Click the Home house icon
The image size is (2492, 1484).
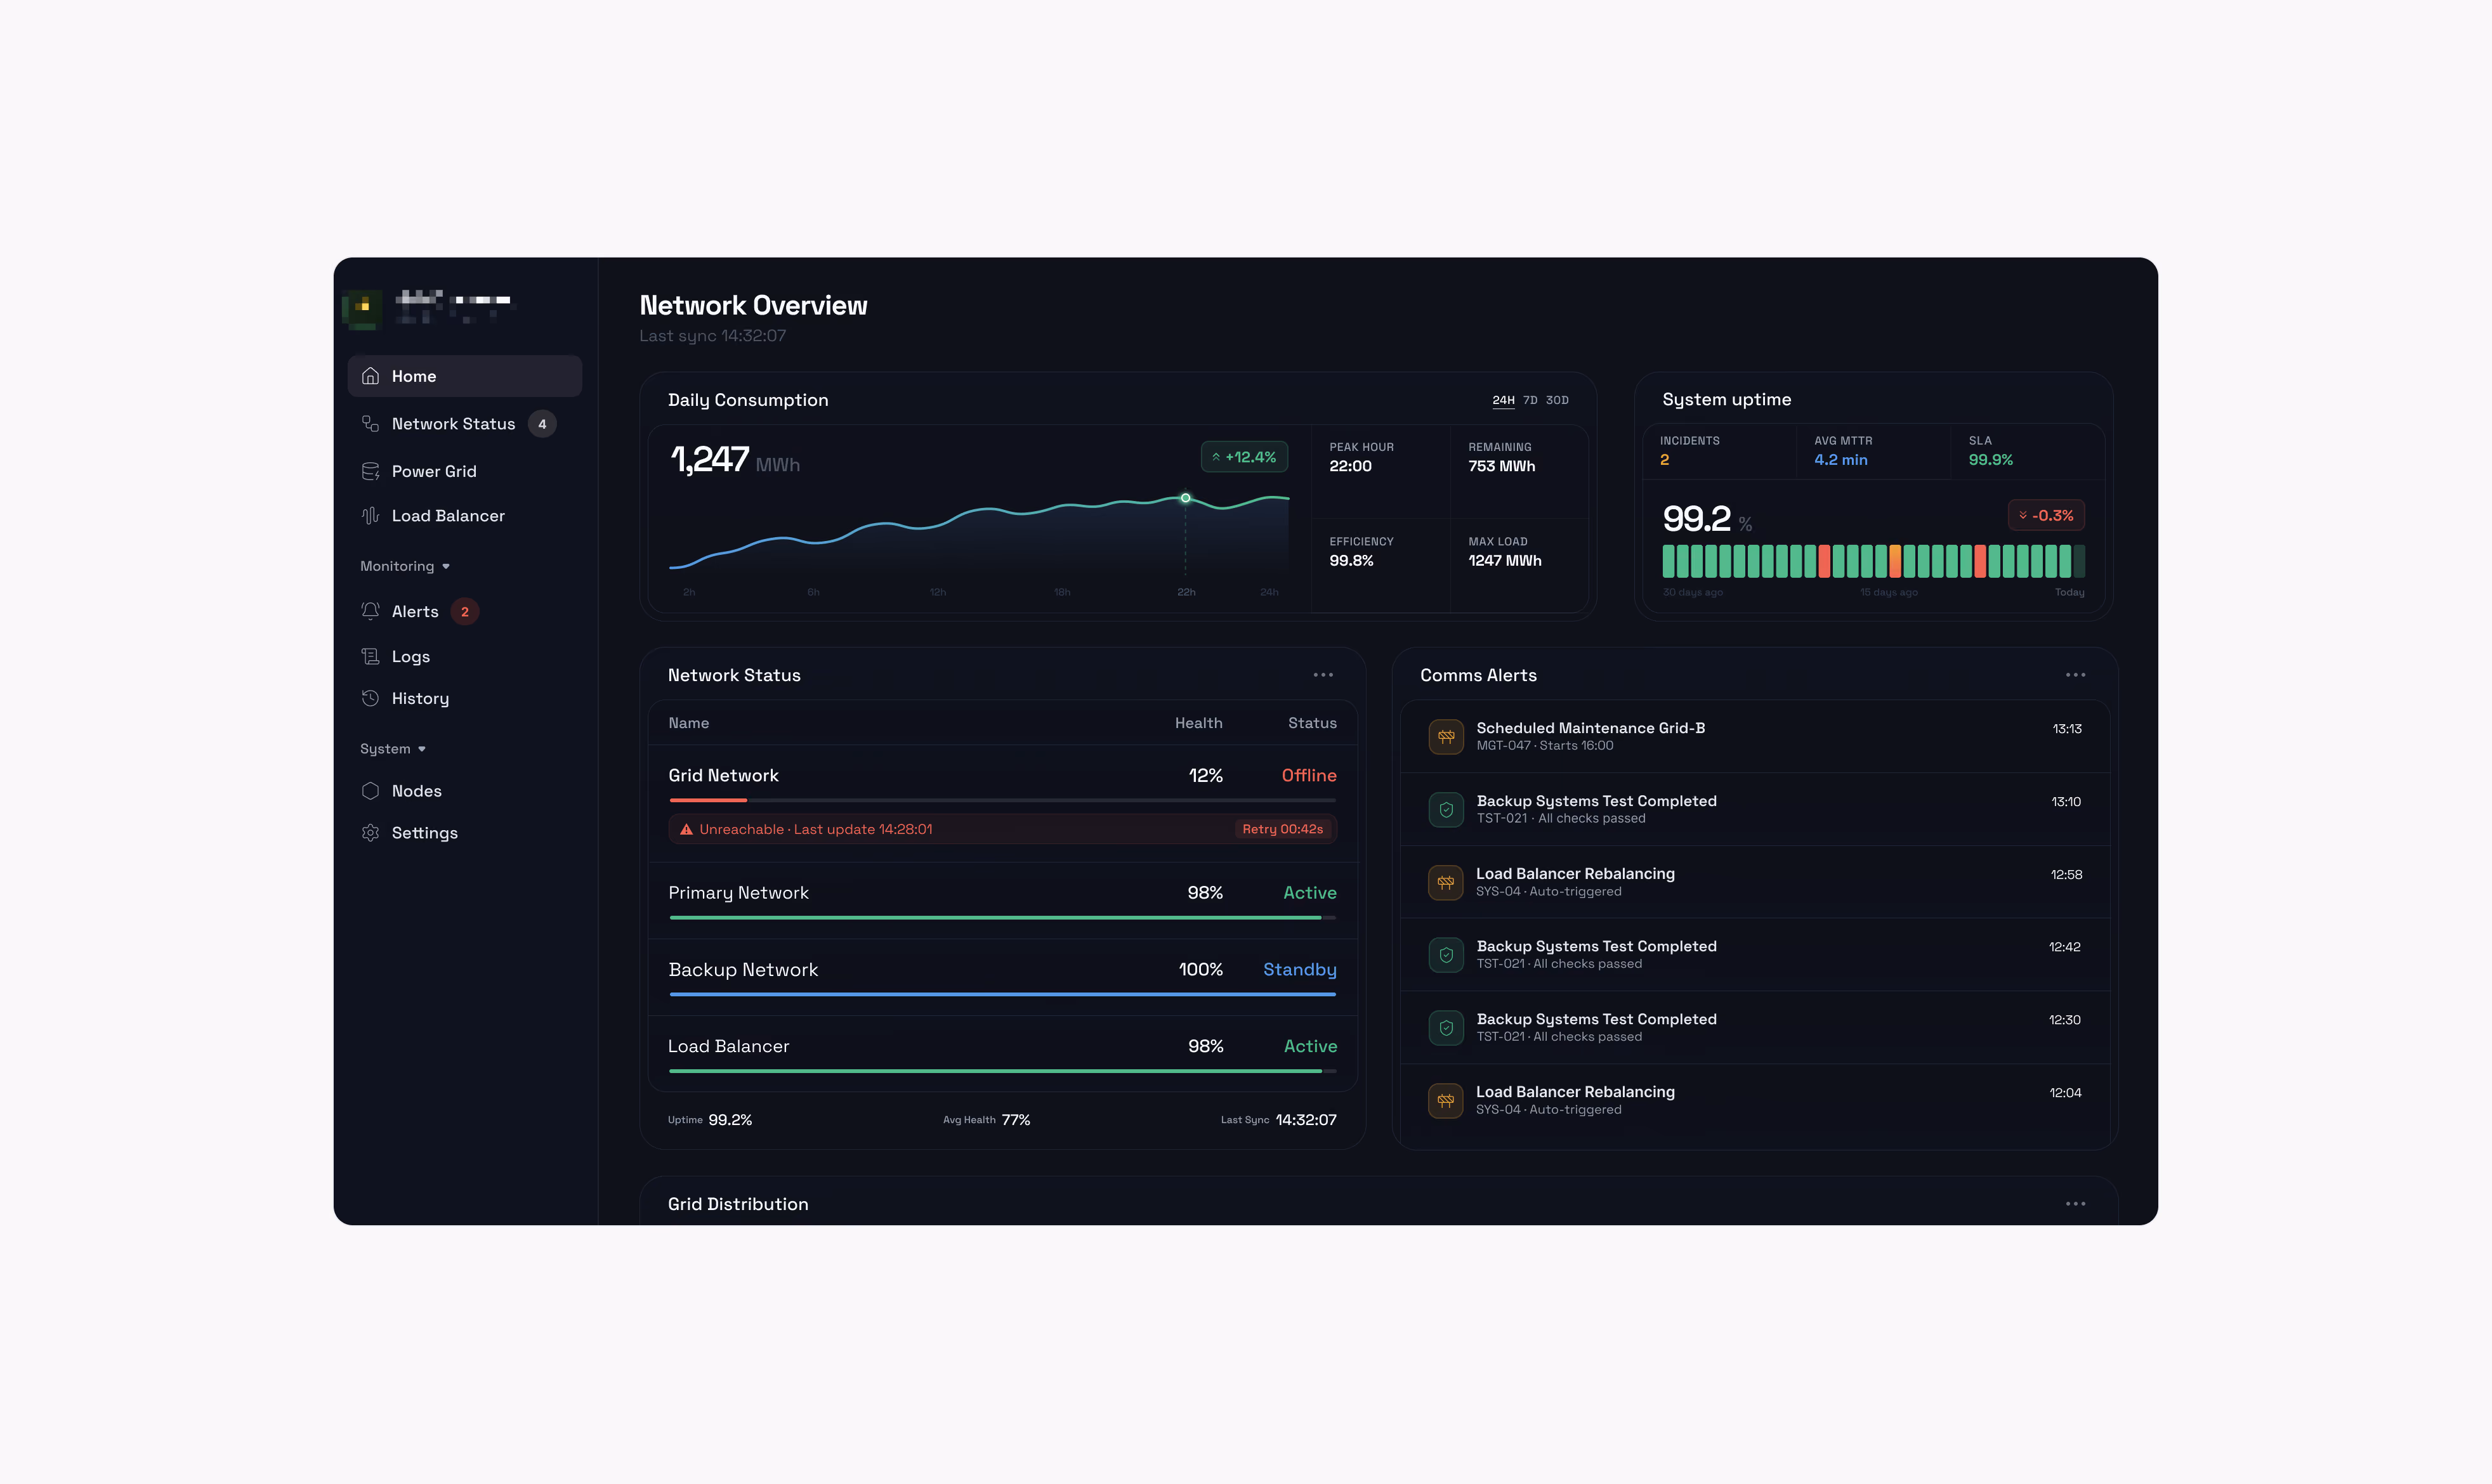coord(370,376)
